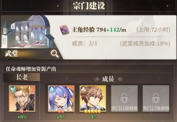Click the 武堂 building illustration

28,32
